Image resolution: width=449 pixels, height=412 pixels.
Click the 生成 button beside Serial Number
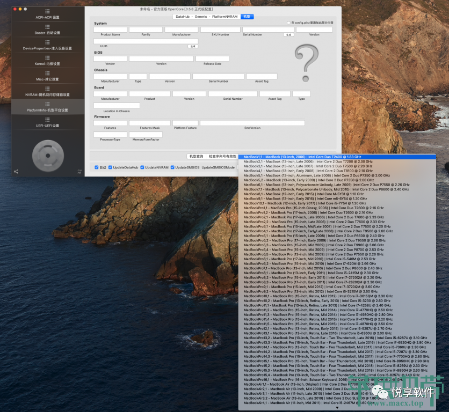click(288, 35)
